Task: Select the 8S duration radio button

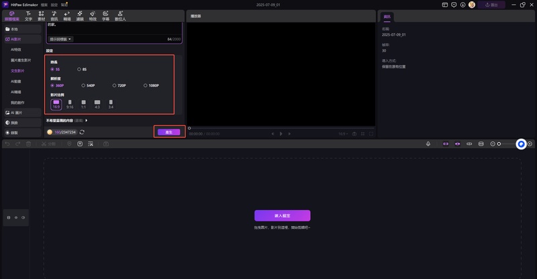Action: point(80,69)
